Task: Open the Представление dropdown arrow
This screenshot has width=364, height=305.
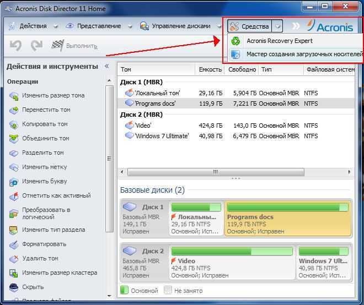Action: coord(130,26)
